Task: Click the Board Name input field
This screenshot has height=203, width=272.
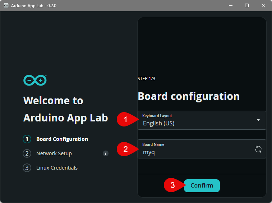Action: (196, 152)
